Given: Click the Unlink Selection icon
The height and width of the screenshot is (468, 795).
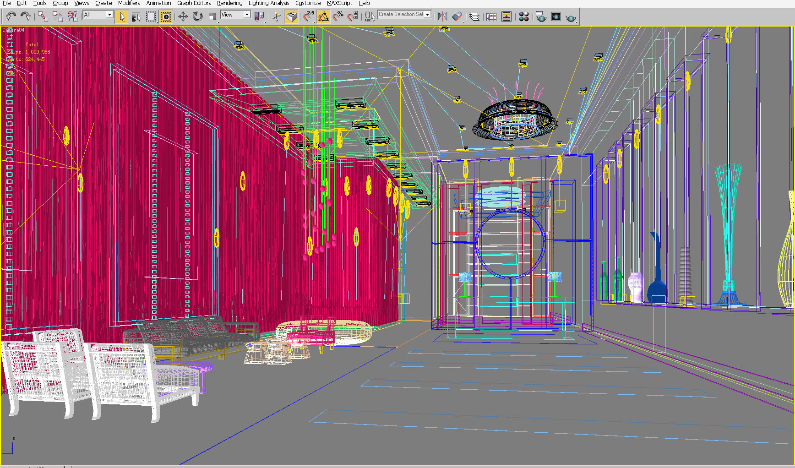Looking at the screenshot, I should pos(57,16).
